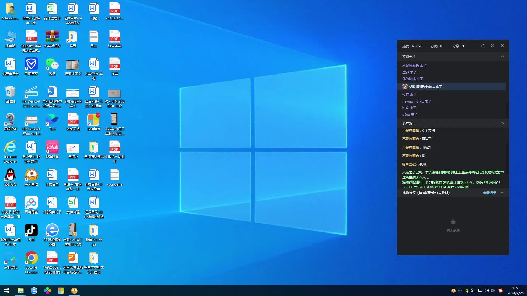Image resolution: width=527 pixels, height=296 pixels.
Task: Select the highlighted 感谢助理小虎 entry
Action: 425,87
